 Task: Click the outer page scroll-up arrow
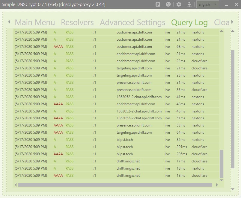pos(233,31)
